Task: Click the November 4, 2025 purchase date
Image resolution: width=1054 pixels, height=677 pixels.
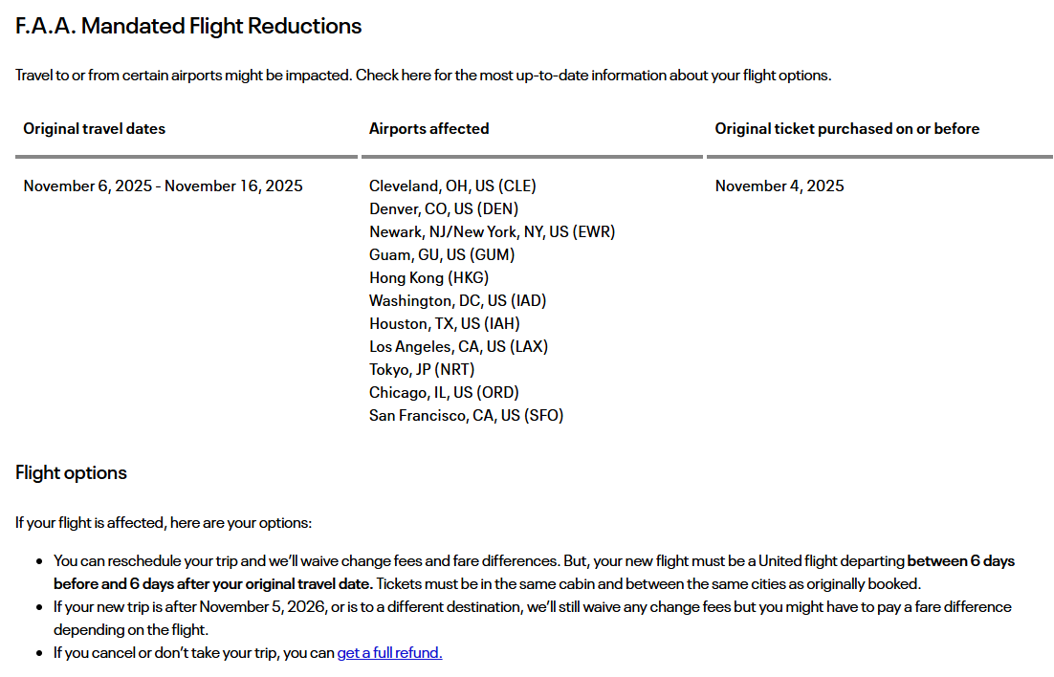Action: (780, 186)
